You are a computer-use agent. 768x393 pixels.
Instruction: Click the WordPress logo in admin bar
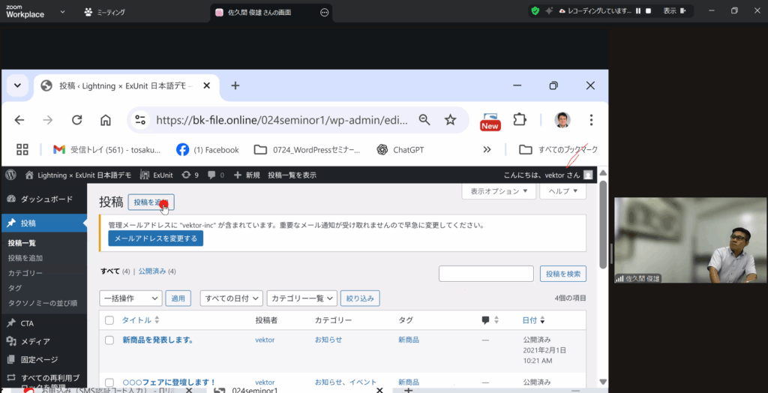10,175
